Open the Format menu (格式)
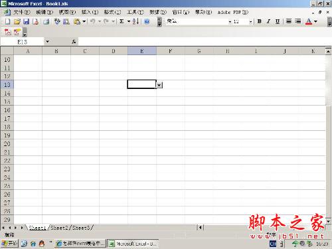Screen dimensions: 332x249 click(112, 12)
